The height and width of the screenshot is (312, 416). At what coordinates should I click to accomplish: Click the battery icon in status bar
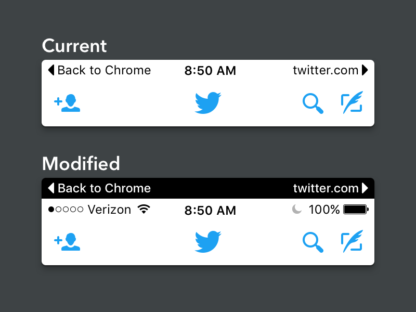pyautogui.click(x=356, y=210)
